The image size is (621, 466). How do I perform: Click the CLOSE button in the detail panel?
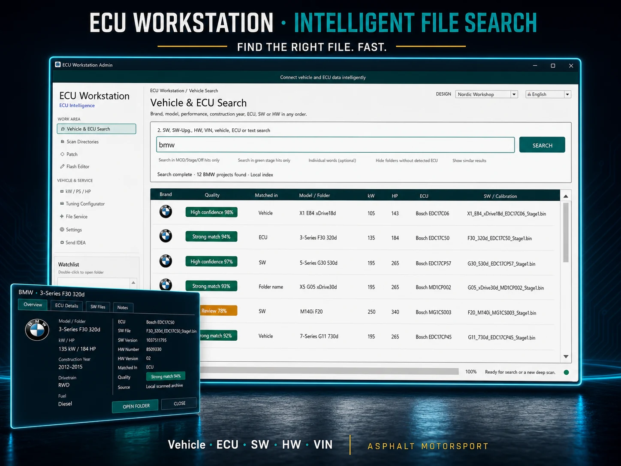[x=179, y=404]
